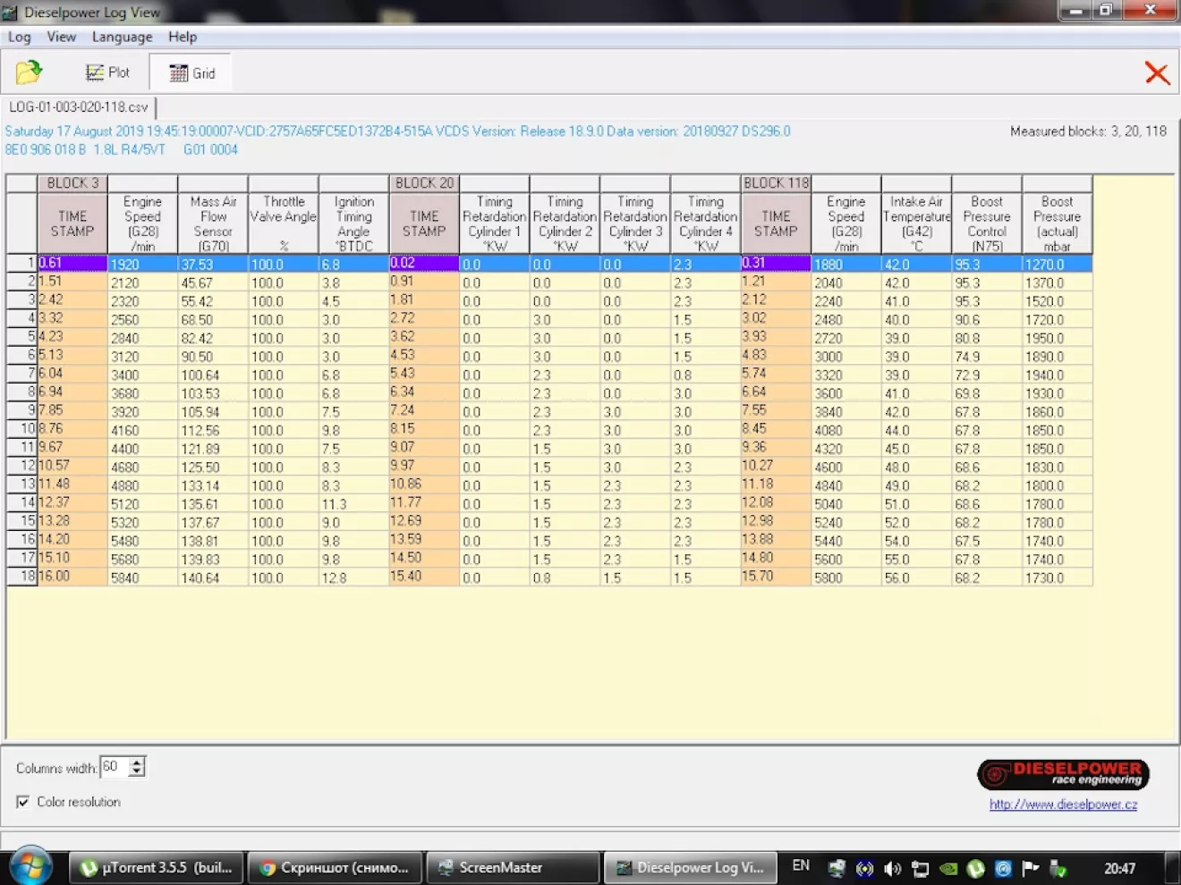Open the Help menu

tap(183, 37)
